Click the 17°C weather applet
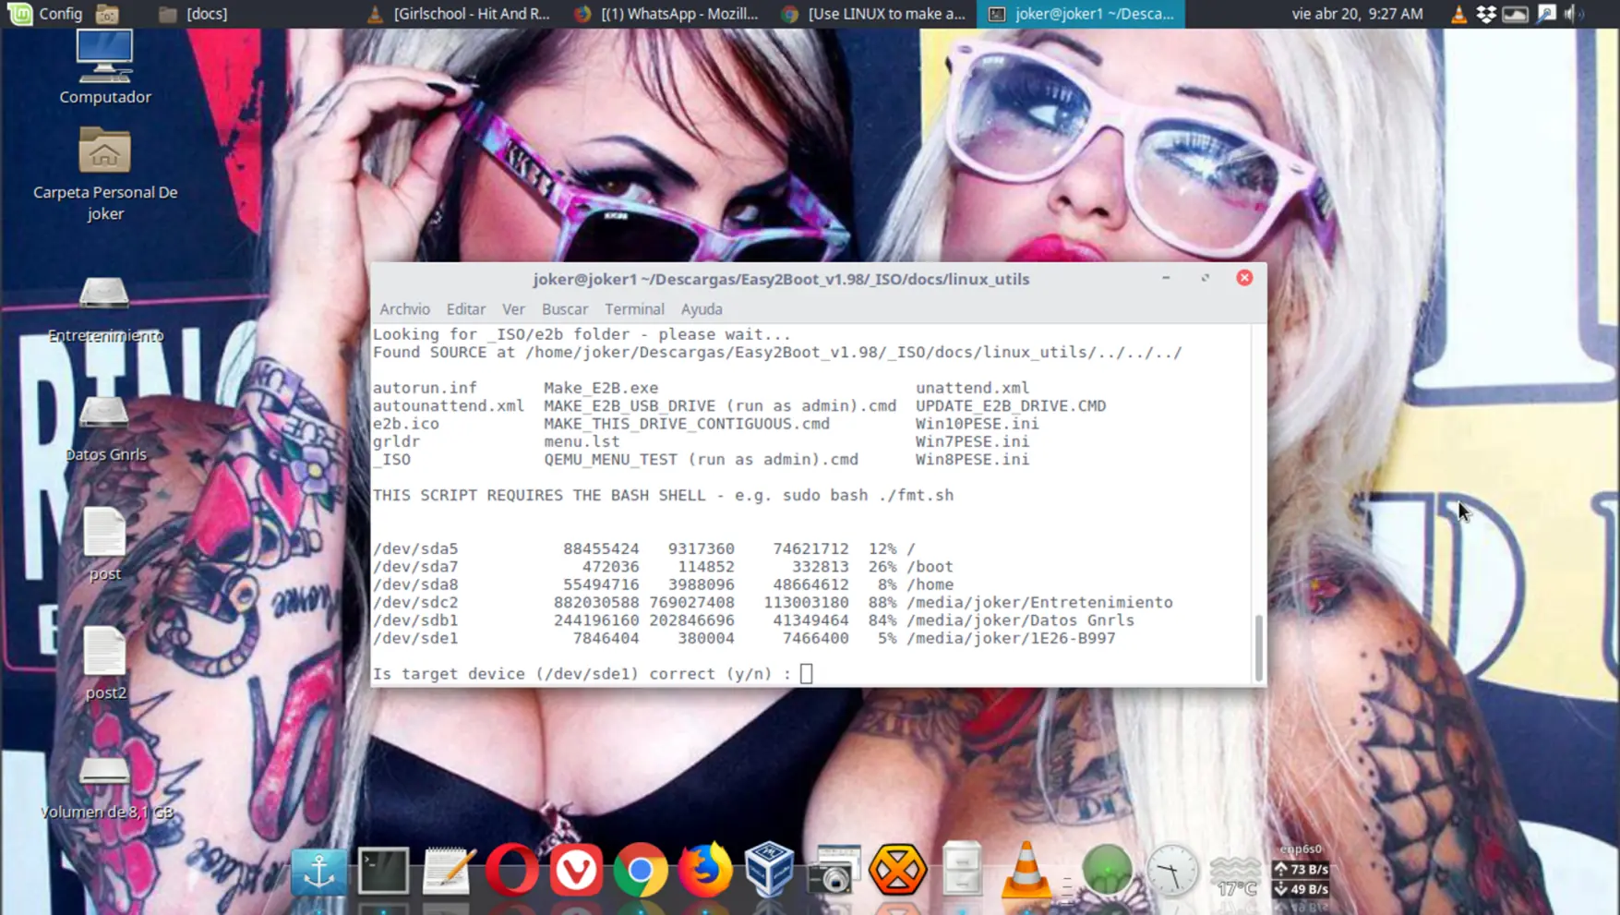The height and width of the screenshot is (915, 1620). click(x=1235, y=875)
